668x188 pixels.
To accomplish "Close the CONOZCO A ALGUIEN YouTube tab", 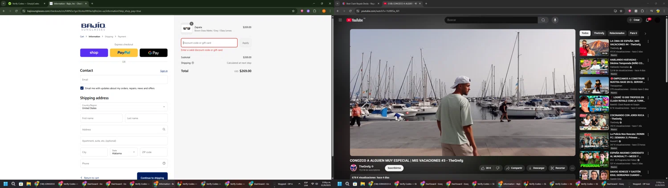I will (420, 4).
